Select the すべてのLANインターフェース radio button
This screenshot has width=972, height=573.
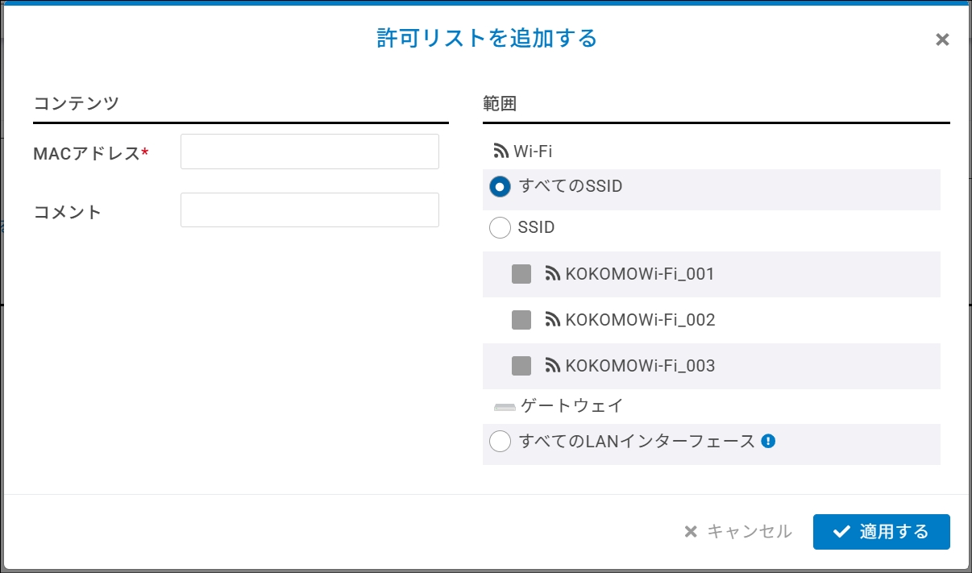pos(501,442)
